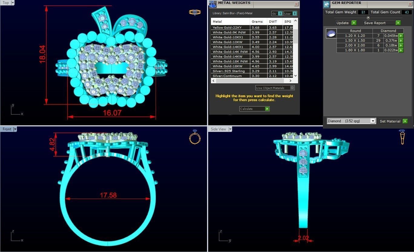Select the 2.02 shank width dimension
Screen dimensions: 414x252
click(x=303, y=238)
